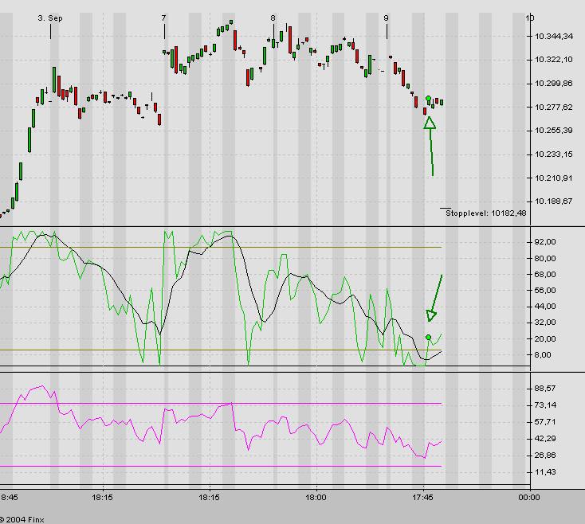The height and width of the screenshot is (524, 585).
Task: Select the green dot marker on the price candles
Action: [x=429, y=100]
